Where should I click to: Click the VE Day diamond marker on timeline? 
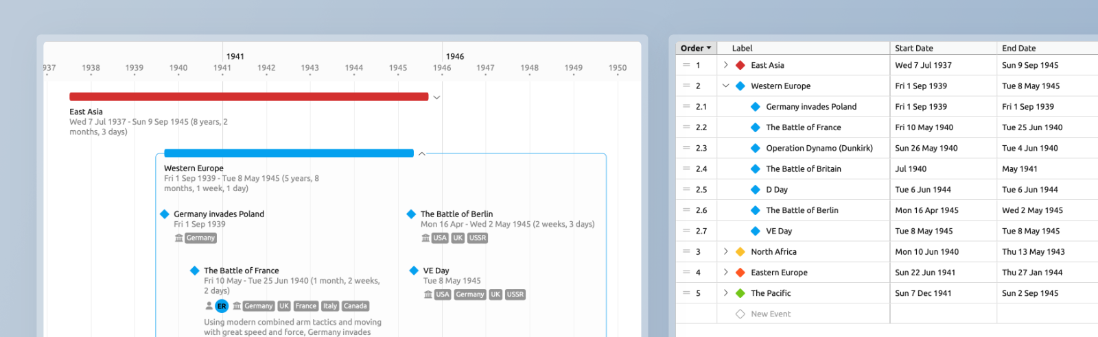pyautogui.click(x=414, y=271)
